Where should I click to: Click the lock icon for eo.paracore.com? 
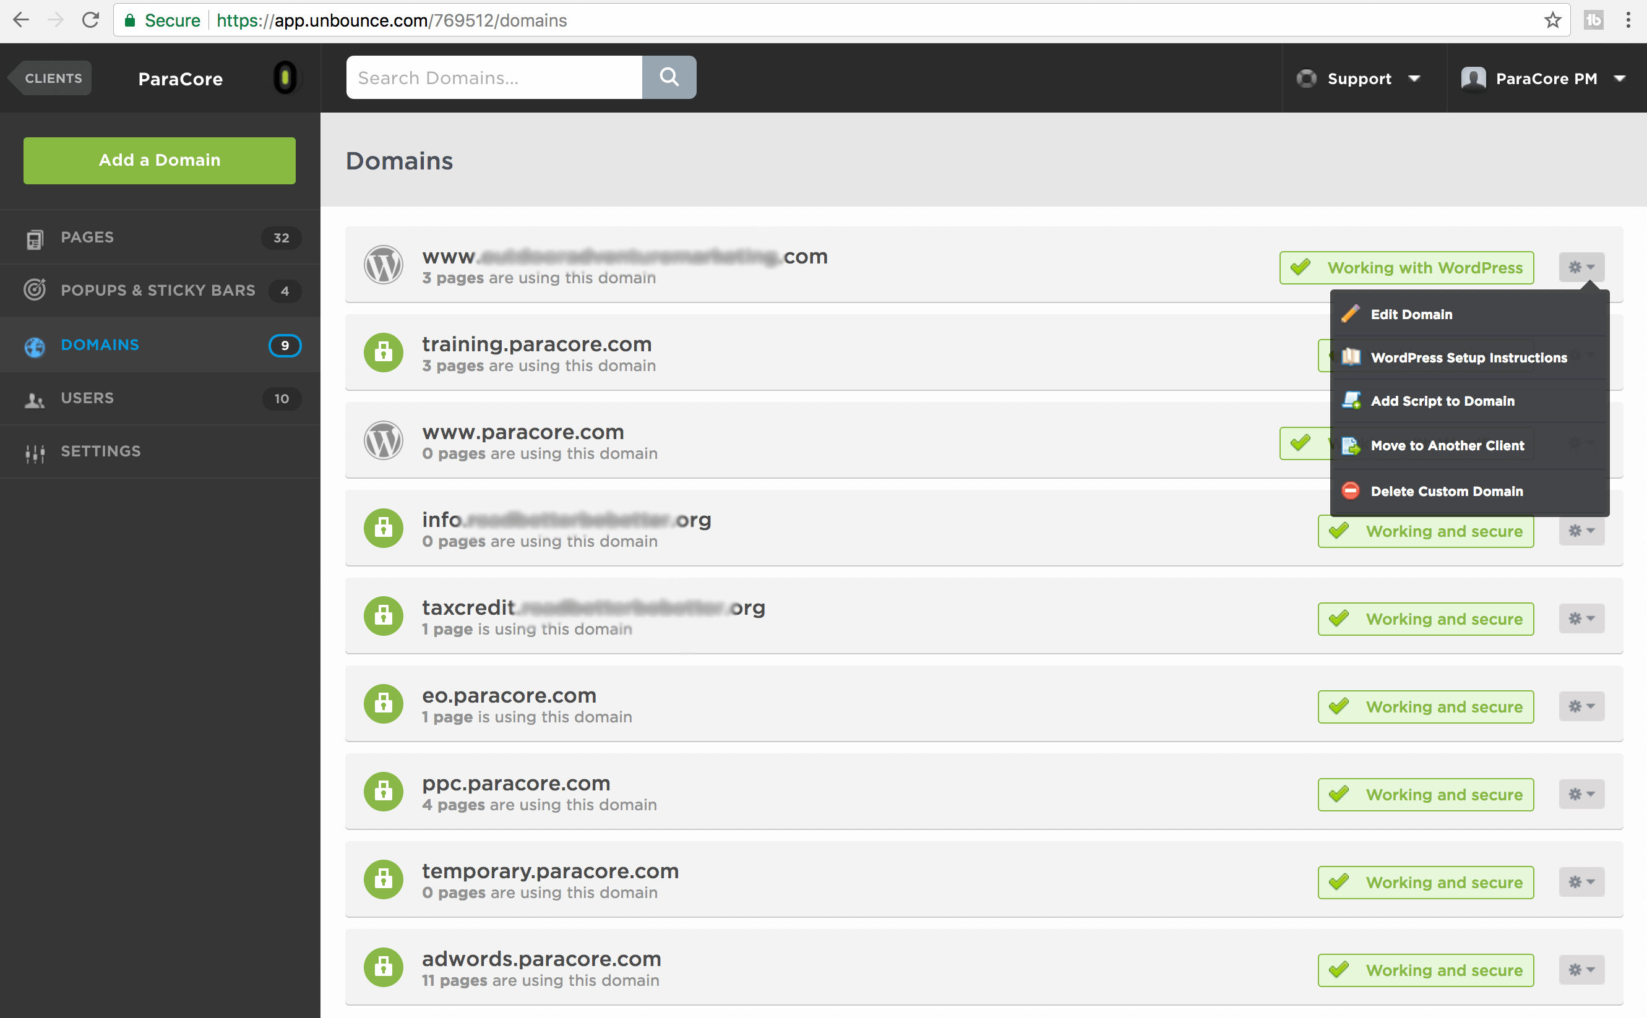pyautogui.click(x=383, y=704)
